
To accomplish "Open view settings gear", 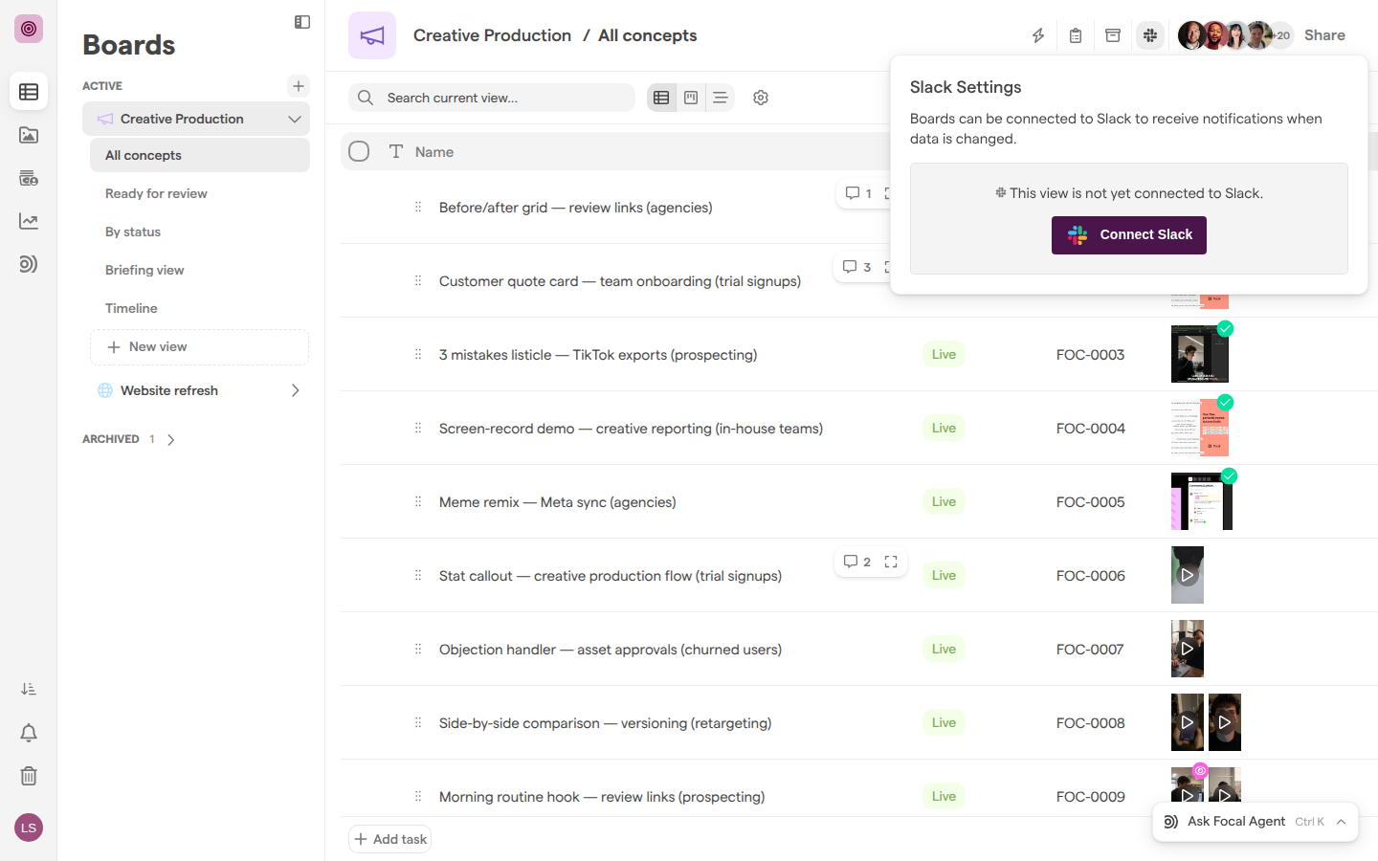I will point(761,98).
